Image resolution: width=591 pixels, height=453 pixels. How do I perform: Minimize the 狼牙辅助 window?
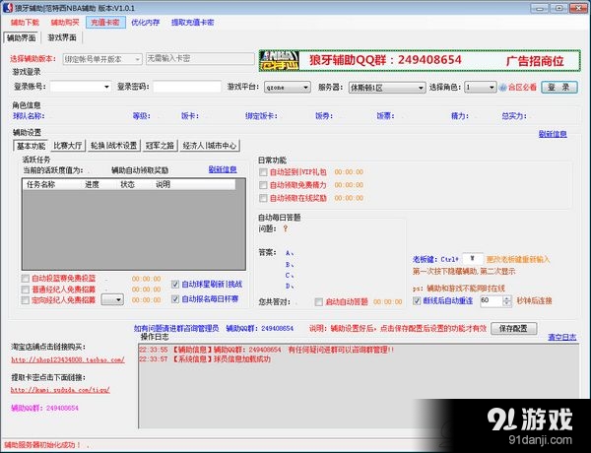(540, 8)
